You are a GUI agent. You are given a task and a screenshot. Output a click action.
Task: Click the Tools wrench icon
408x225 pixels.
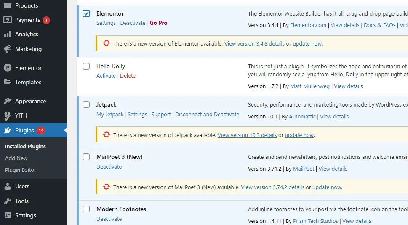coord(8,201)
